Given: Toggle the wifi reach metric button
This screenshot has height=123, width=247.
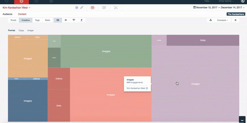Looking at the screenshot, I should [73, 20].
